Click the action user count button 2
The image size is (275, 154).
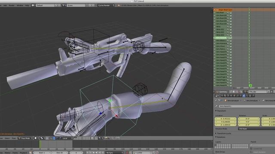tap(268, 92)
